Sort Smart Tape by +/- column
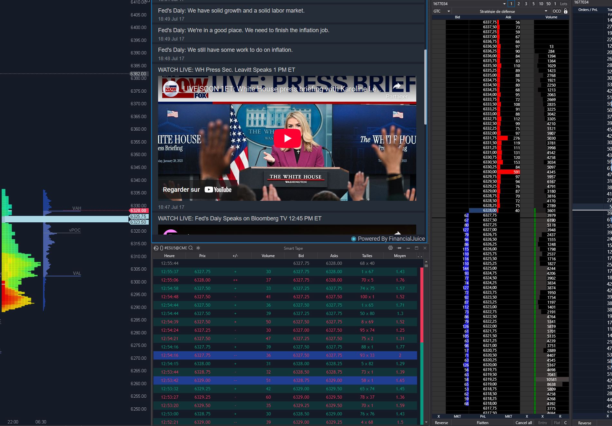The width and height of the screenshot is (612, 426). point(235,256)
